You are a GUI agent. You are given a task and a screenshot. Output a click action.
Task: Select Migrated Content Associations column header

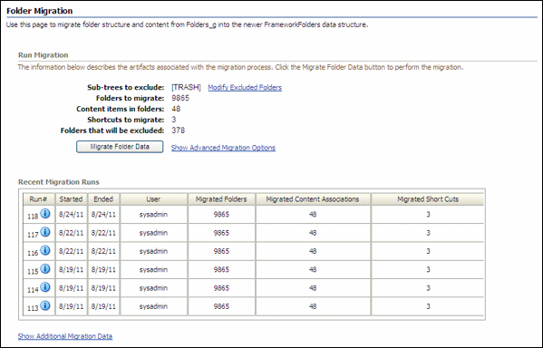(x=313, y=199)
